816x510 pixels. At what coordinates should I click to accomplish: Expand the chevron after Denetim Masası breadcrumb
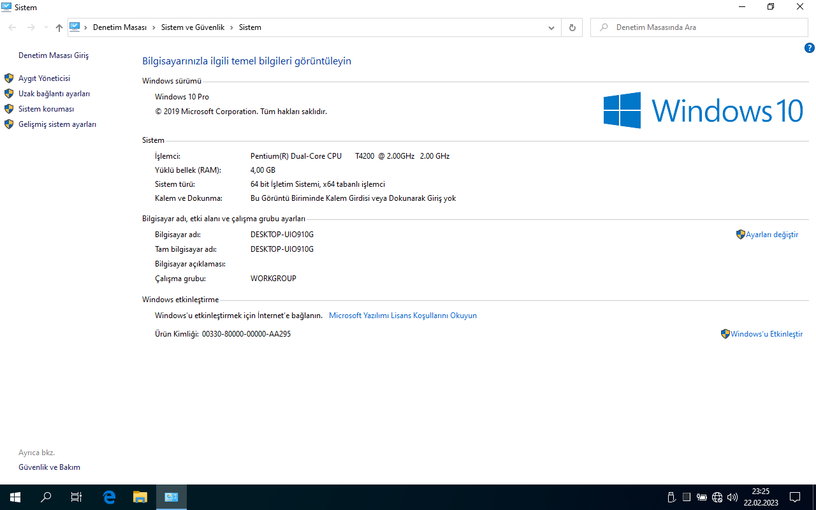pyautogui.click(x=154, y=27)
